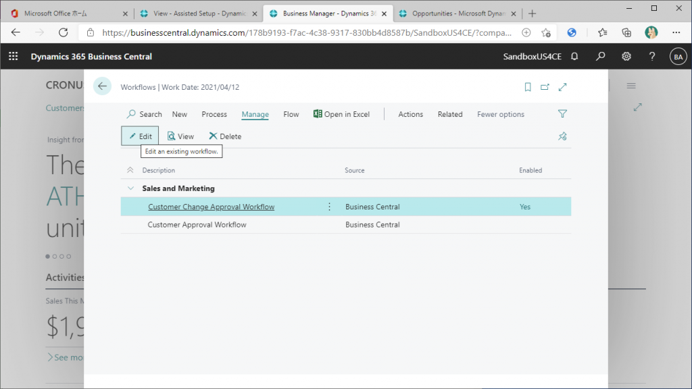
Task: Open the help question mark
Action: (652, 57)
